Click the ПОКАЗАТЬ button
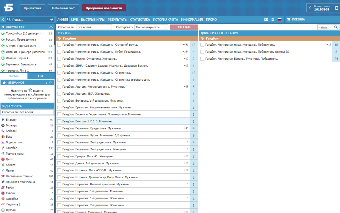Viewport: 340px width, 213px height. [x=184, y=27]
